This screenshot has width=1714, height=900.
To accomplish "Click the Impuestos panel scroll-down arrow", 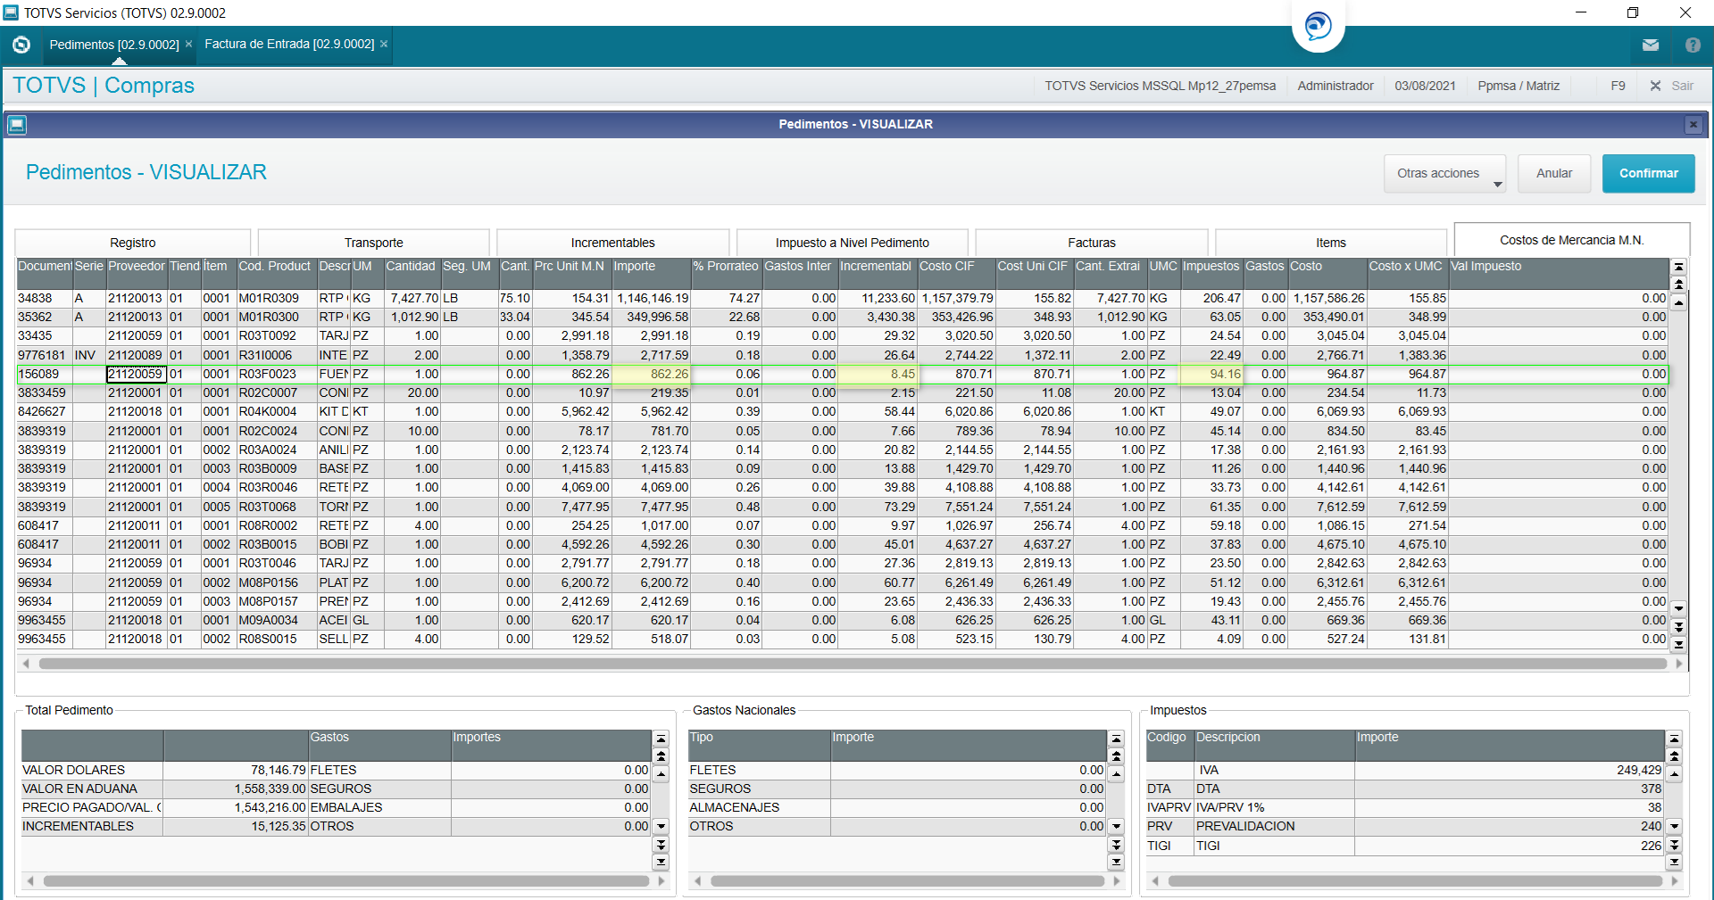I will coord(1674,827).
